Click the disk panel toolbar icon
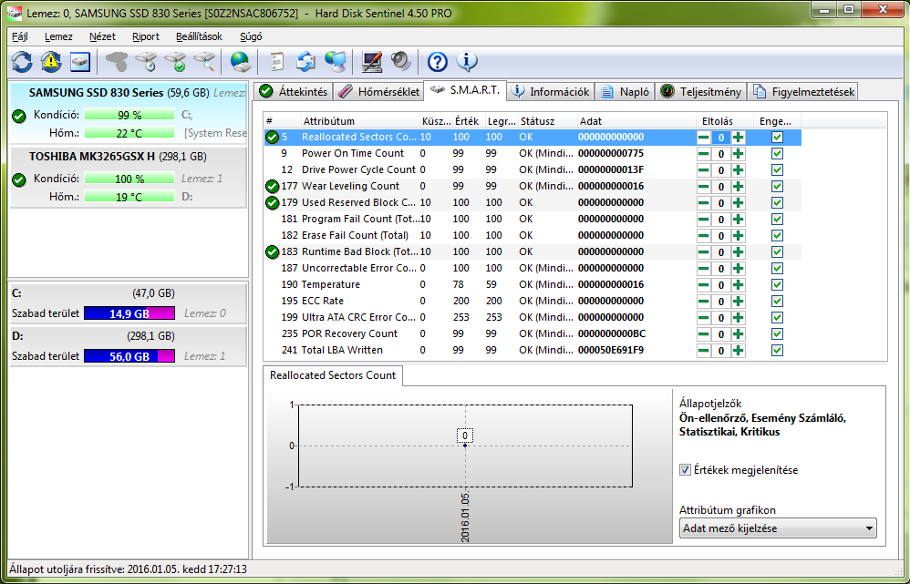The height and width of the screenshot is (584, 910). click(80, 61)
